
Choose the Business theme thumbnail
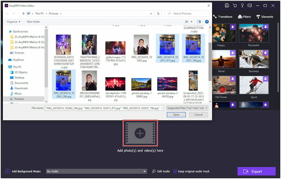coord(254,59)
